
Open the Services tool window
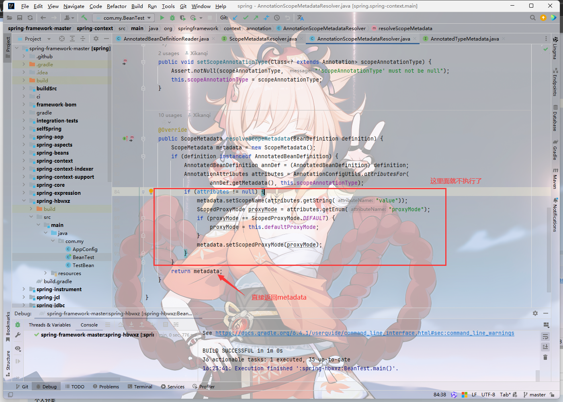pos(172,386)
